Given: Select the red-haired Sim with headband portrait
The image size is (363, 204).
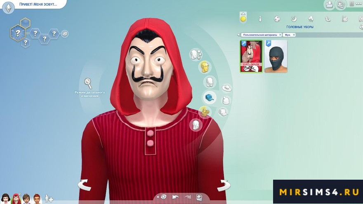Looking at the screenshot, I should 37,199.
